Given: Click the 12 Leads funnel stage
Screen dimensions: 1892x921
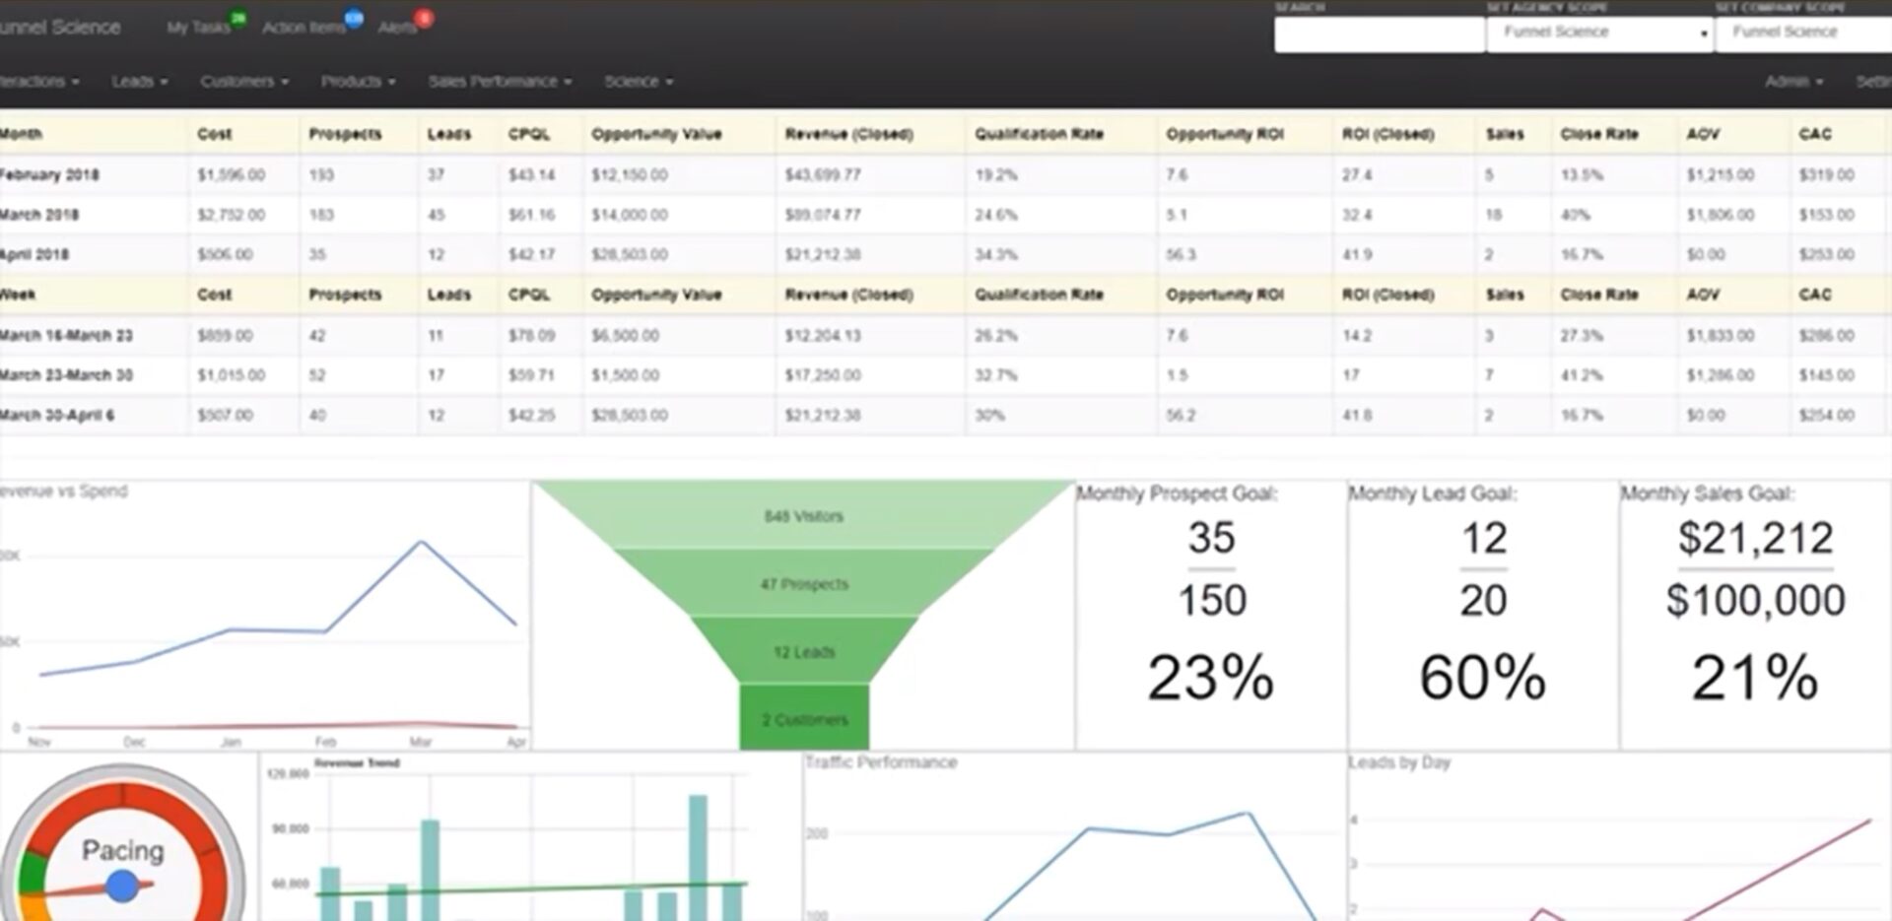Looking at the screenshot, I should pos(806,651).
